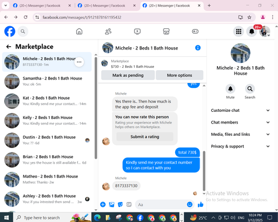
Task: Open Microsoft Edge from the taskbar
Action: pos(97,218)
